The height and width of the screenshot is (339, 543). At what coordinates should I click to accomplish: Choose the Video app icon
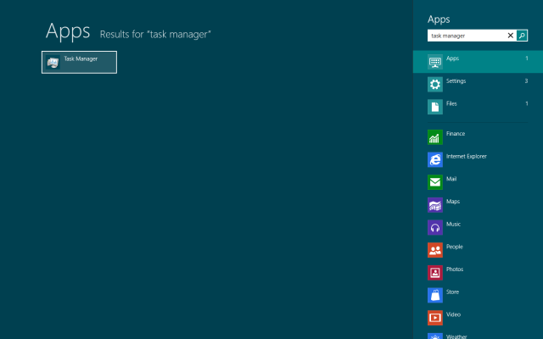pos(435,318)
